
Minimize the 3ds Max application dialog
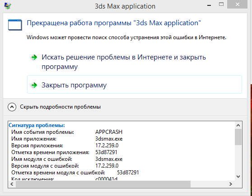[209, 5]
